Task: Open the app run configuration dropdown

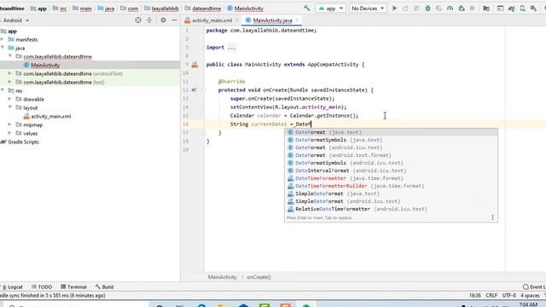Action: (331, 9)
